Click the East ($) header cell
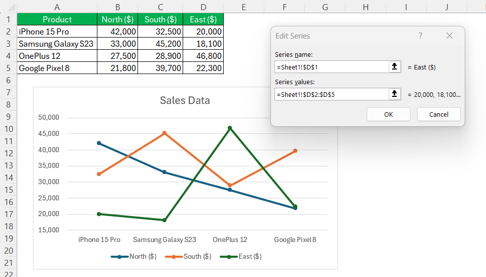The height and width of the screenshot is (277, 486). coord(203,19)
